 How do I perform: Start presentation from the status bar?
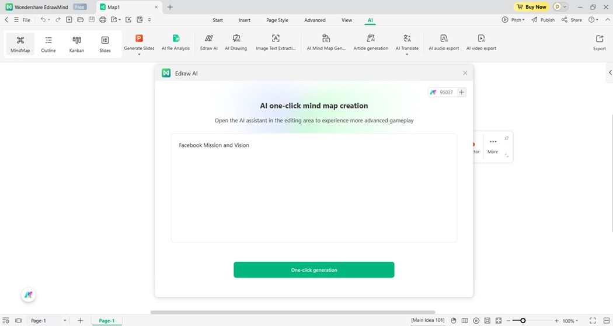476,321
